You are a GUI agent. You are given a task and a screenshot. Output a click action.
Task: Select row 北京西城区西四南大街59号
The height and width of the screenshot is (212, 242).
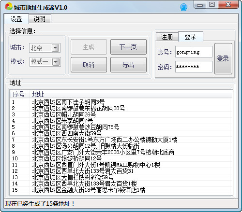[121, 133]
